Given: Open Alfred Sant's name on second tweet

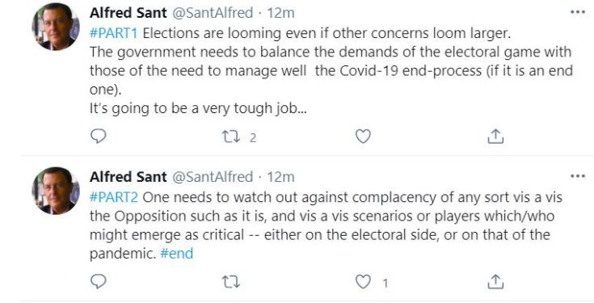Looking at the screenshot, I should pyautogui.click(x=128, y=176).
